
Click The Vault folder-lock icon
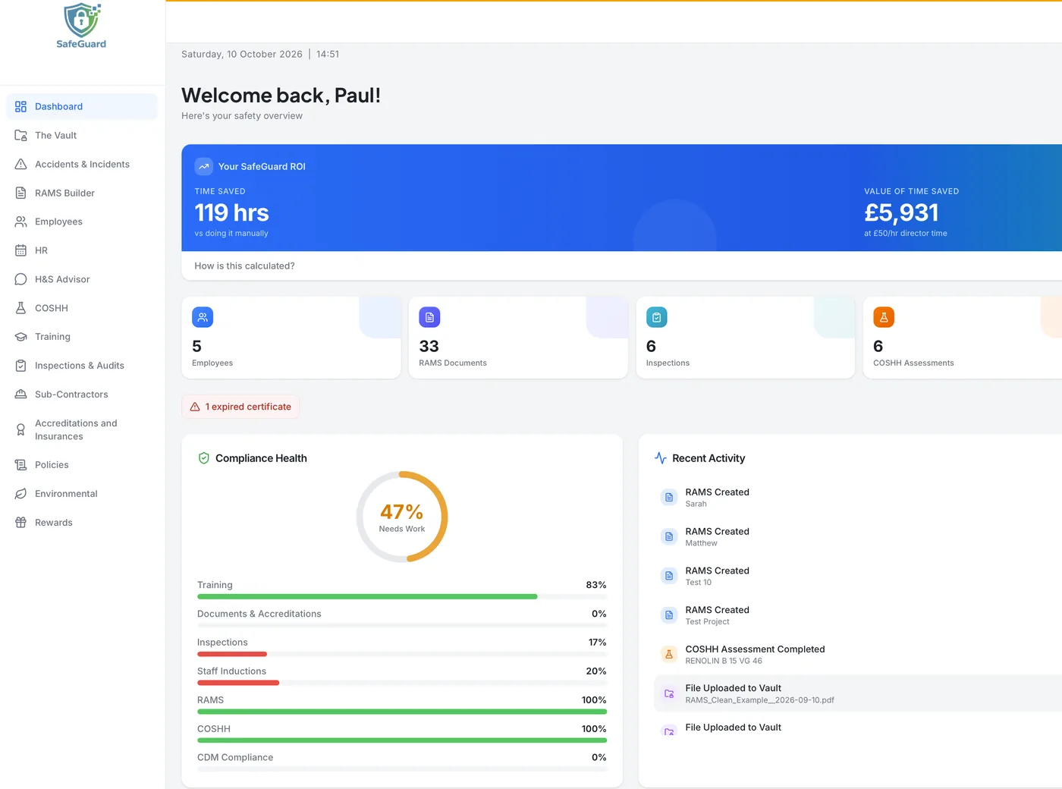(21, 136)
